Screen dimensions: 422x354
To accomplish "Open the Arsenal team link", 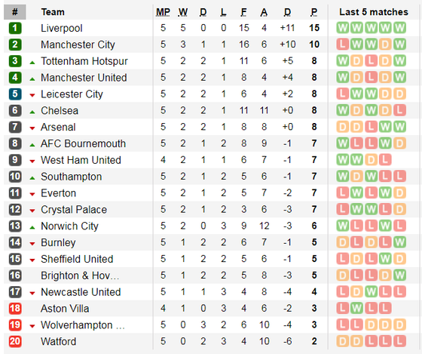I will coord(58,127).
